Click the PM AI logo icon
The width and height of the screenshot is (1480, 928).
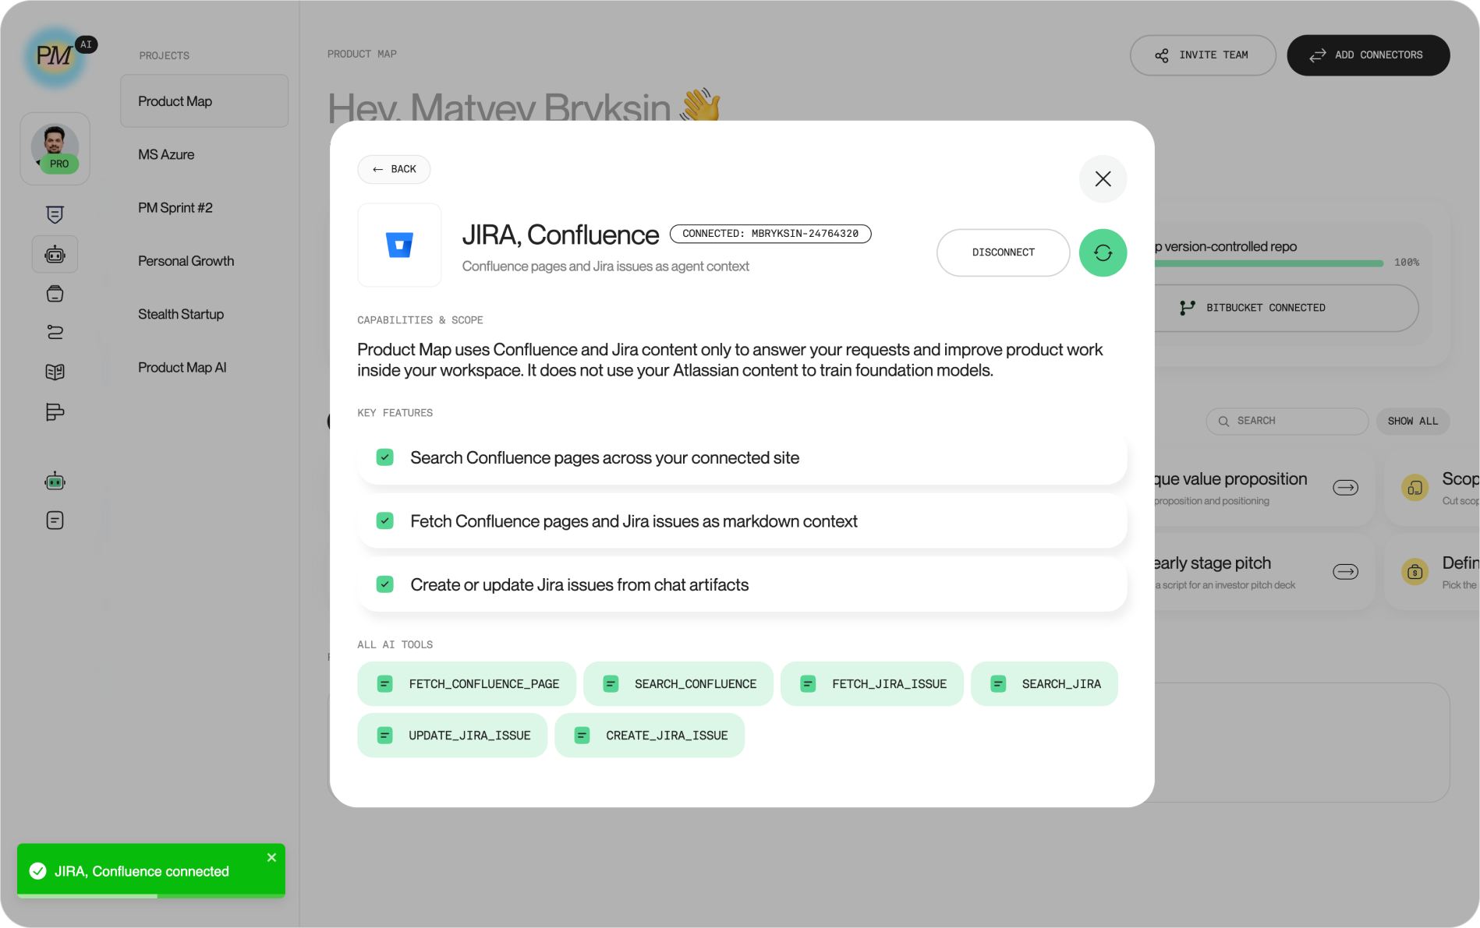pos(55,56)
